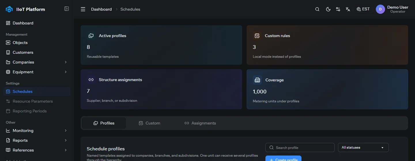Open the All statuses dropdown
This screenshot has height=161, width=415.
pyautogui.click(x=363, y=147)
